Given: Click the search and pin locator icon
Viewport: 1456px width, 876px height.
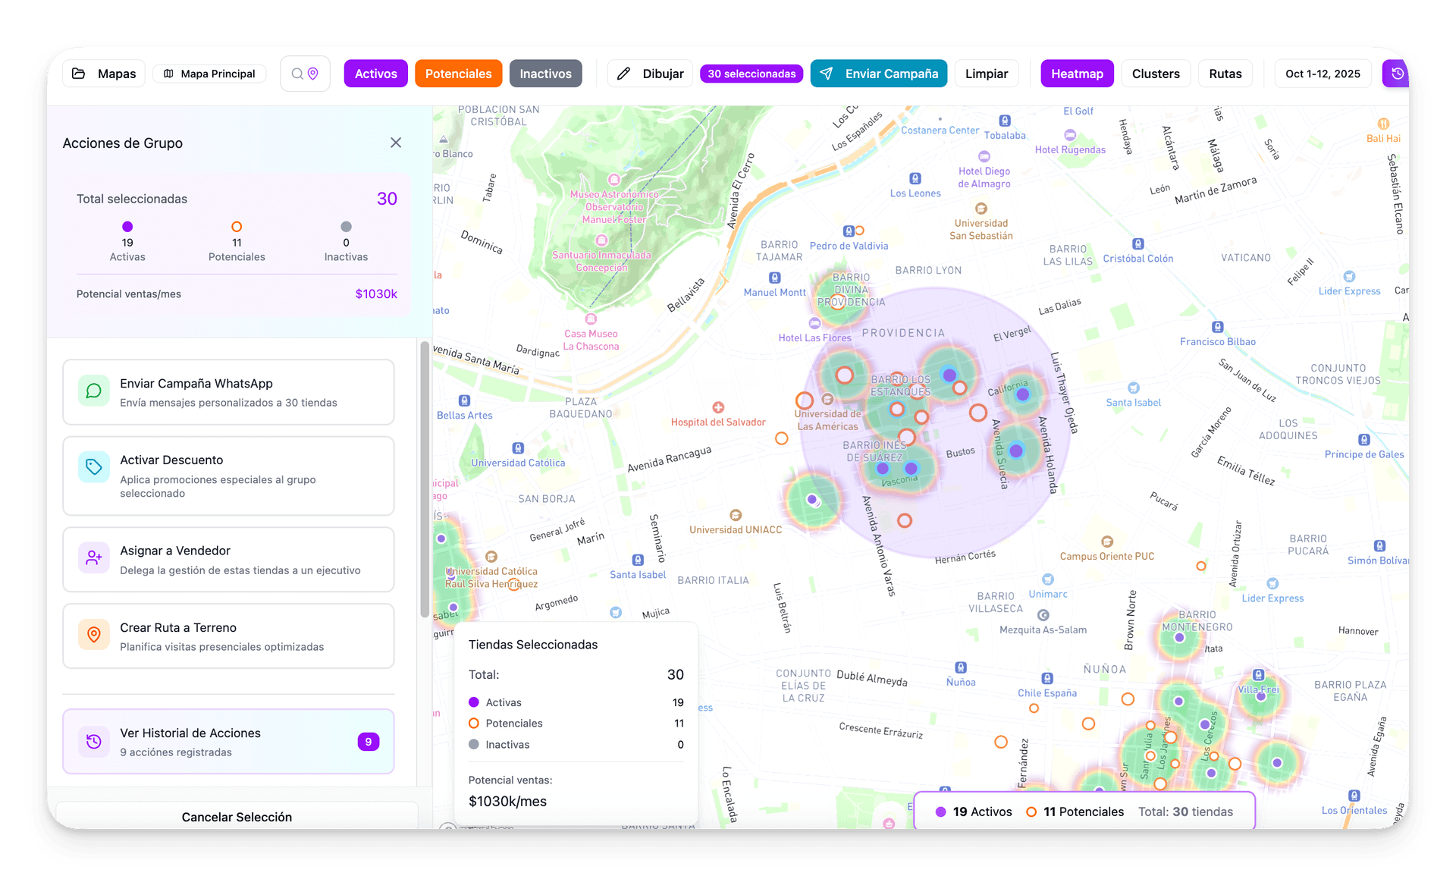Looking at the screenshot, I should click(x=305, y=74).
